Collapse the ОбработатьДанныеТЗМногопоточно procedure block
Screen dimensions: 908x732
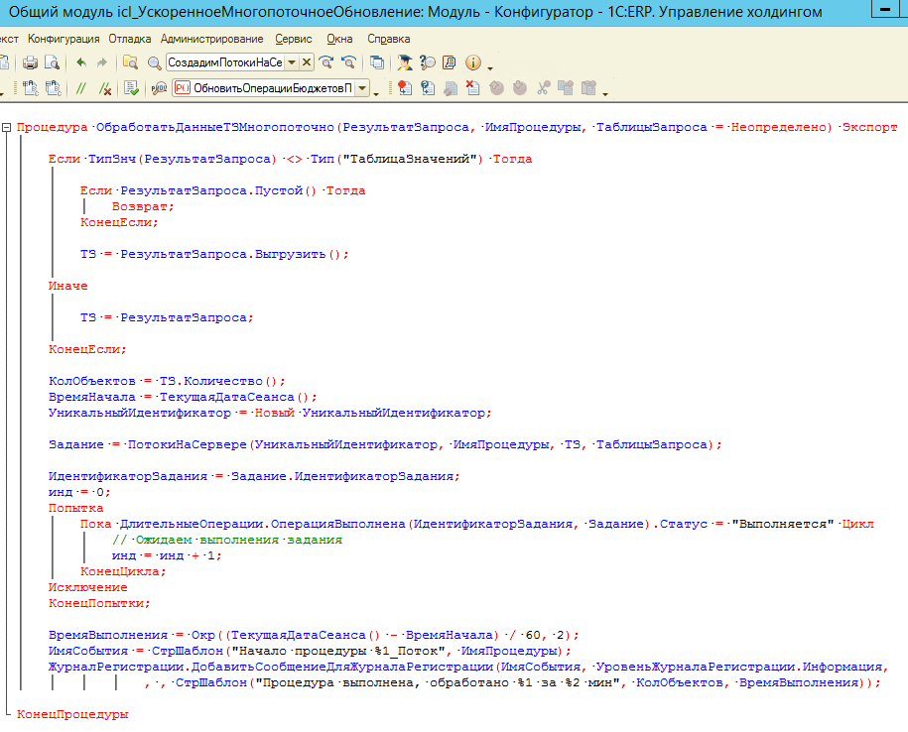[6, 127]
